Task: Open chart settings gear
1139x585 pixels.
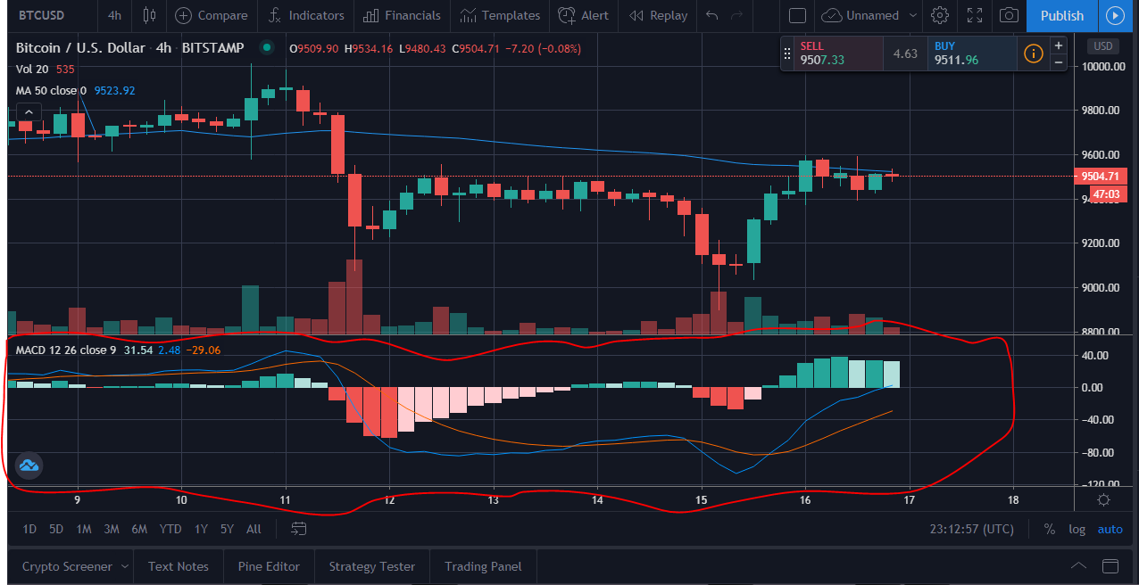Action: 940,15
